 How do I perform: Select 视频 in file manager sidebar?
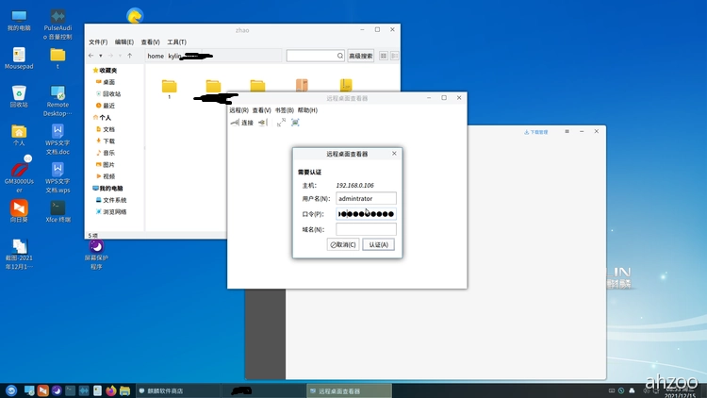pos(106,176)
